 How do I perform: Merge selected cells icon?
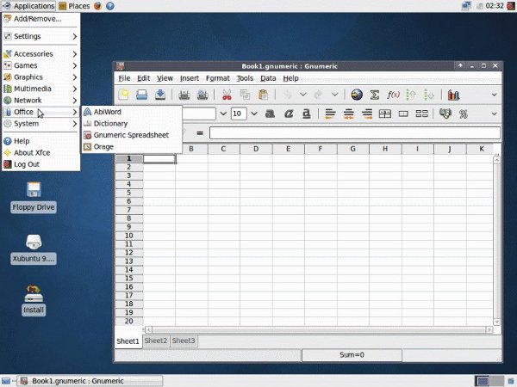pyautogui.click(x=403, y=114)
